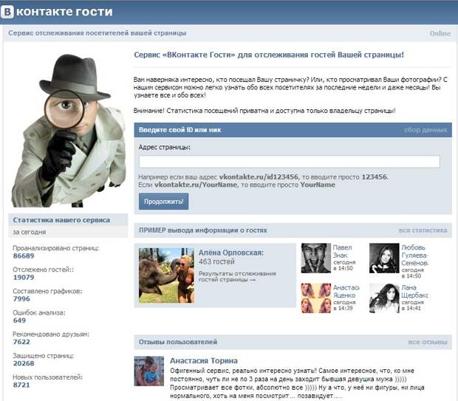Click the VK "B" logo icon

[x=7, y=12]
